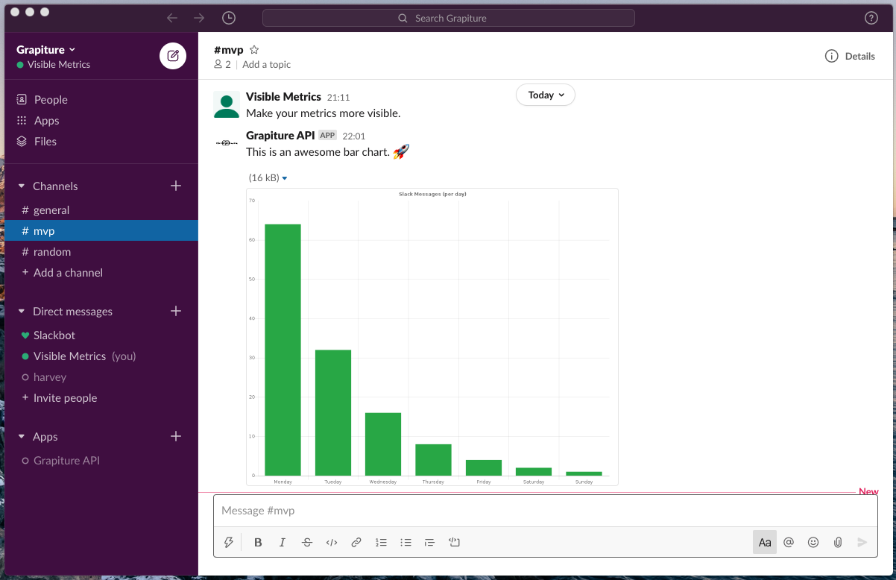The height and width of the screenshot is (580, 896).
Task: Open channel Details info icon
Action: point(831,56)
